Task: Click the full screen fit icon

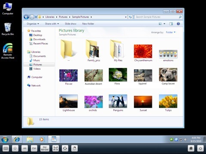Action: click(55, 148)
